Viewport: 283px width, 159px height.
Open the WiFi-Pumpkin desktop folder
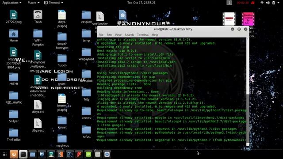38,38
